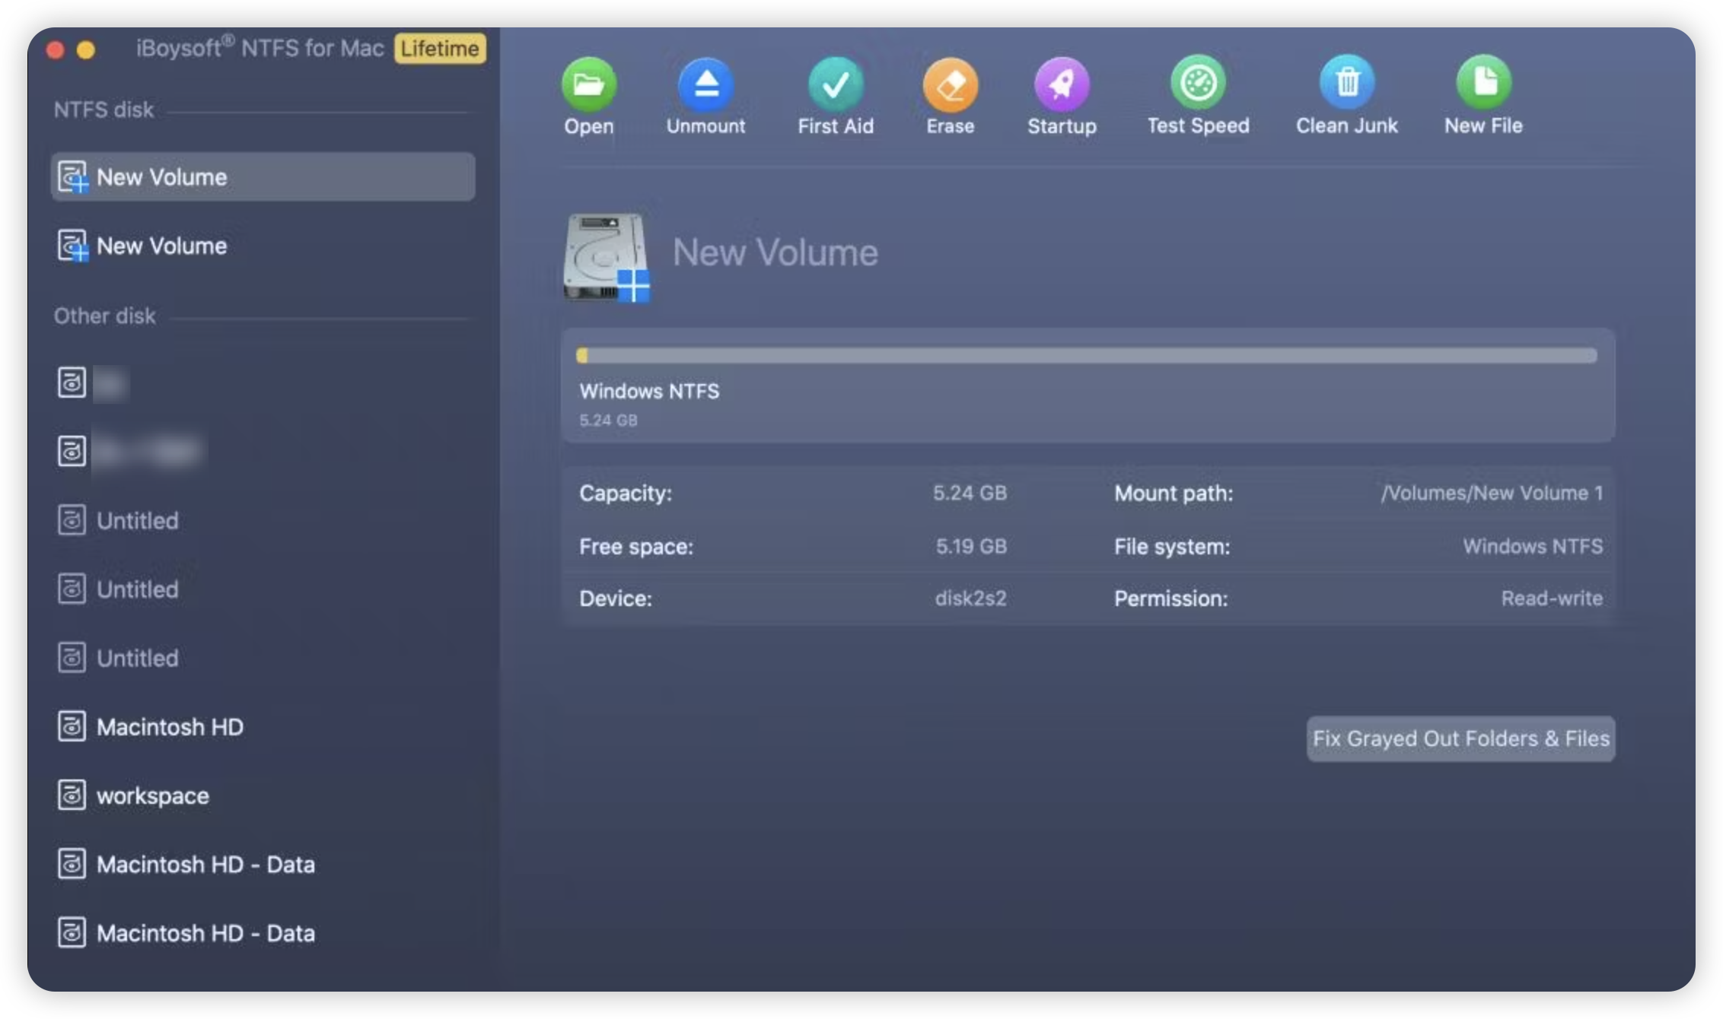Click the 5.19 GB free space value
Screen dimensions: 1723x1019
(971, 546)
